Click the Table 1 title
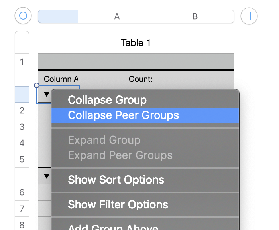 (x=136, y=43)
